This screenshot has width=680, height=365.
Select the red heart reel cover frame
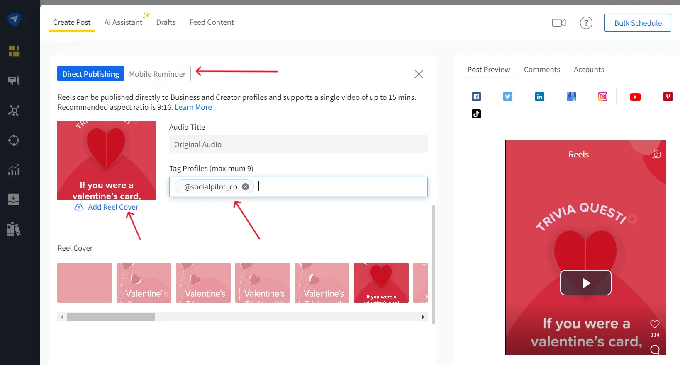click(381, 283)
